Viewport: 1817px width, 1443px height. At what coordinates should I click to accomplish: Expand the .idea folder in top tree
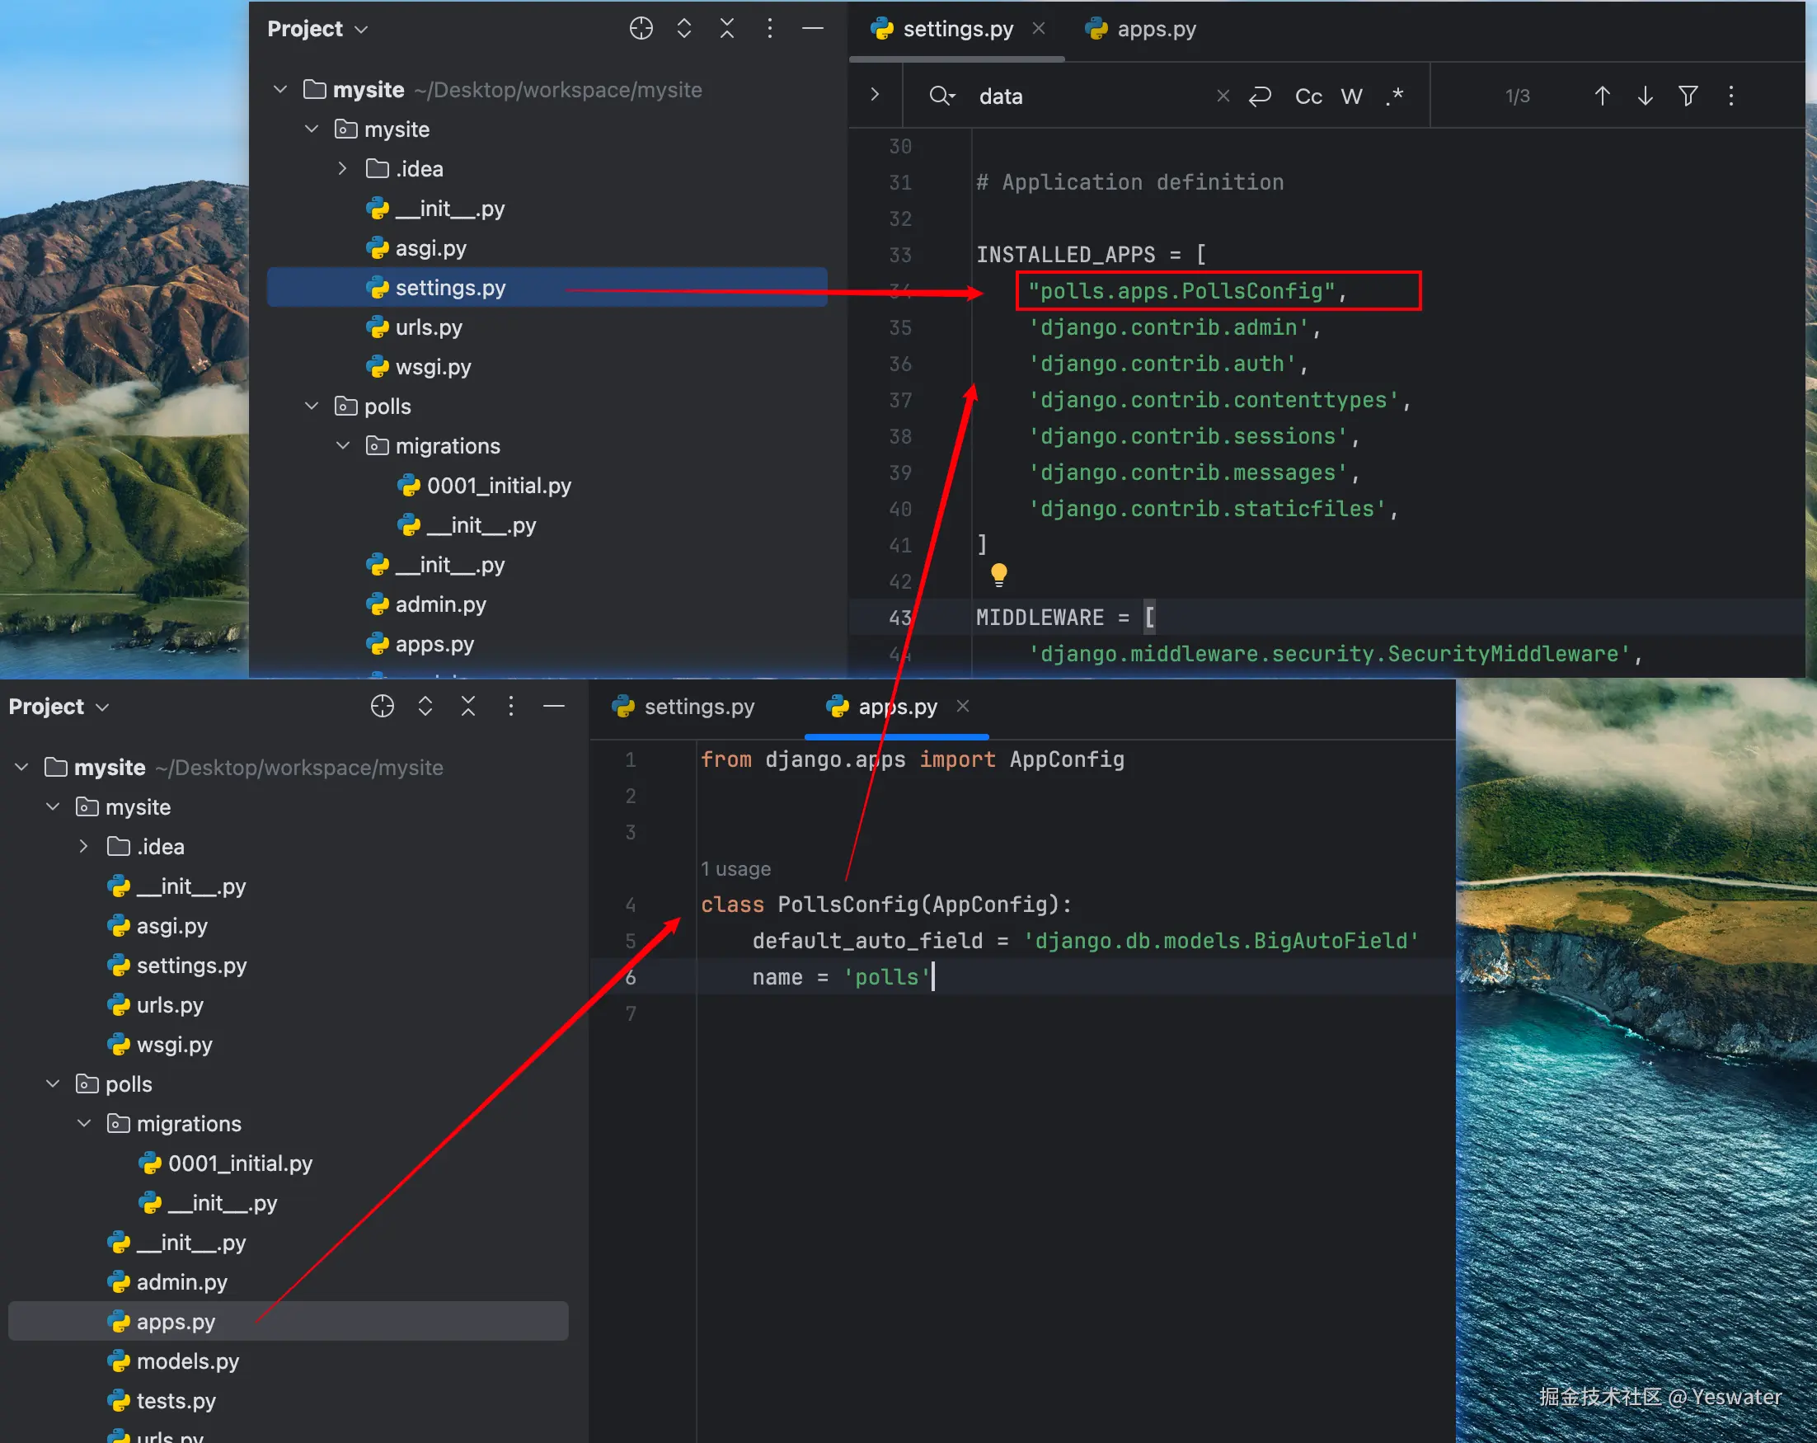(342, 168)
